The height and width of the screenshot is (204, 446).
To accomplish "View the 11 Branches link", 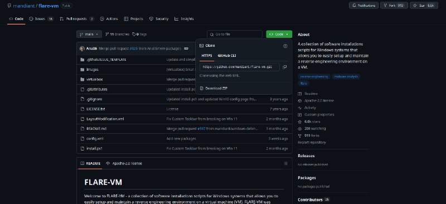I will (117, 34).
